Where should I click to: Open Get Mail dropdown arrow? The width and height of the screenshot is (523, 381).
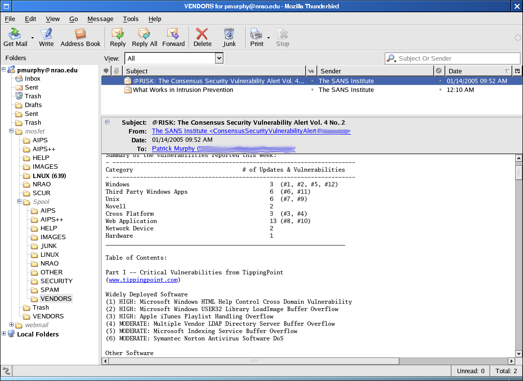[x=32, y=38]
